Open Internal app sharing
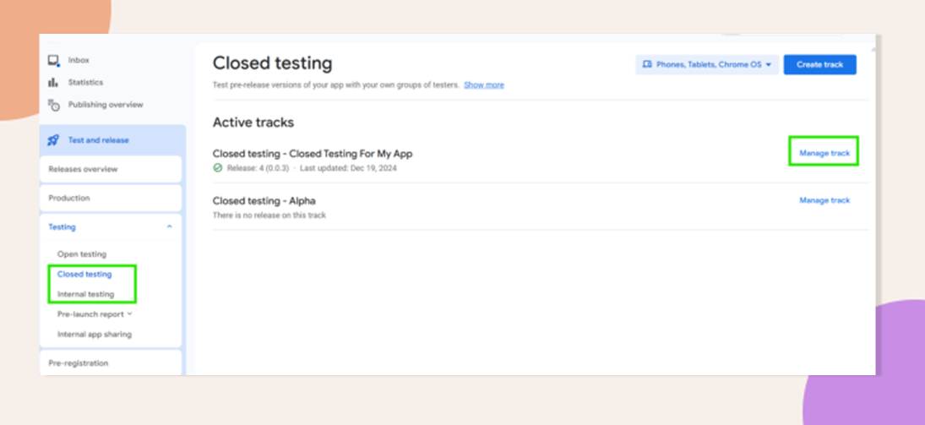Viewport: 925px width, 425px height. 95,334
